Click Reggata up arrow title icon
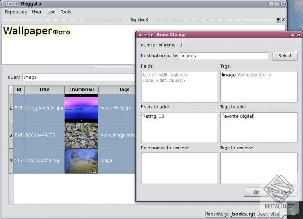 coord(17,4)
